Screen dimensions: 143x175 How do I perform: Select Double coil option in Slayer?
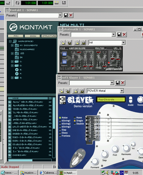[x=79, y=124]
